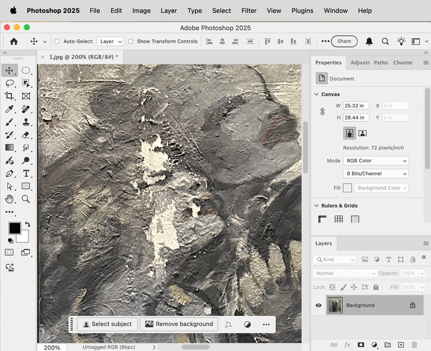This screenshot has width=431, height=351.
Task: Open the Move tool preset dropdown arrow
Action: point(45,42)
